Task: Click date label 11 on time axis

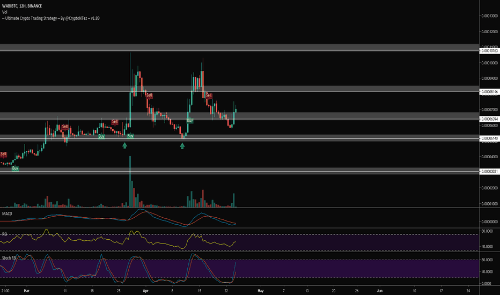Action: click(x=65, y=291)
